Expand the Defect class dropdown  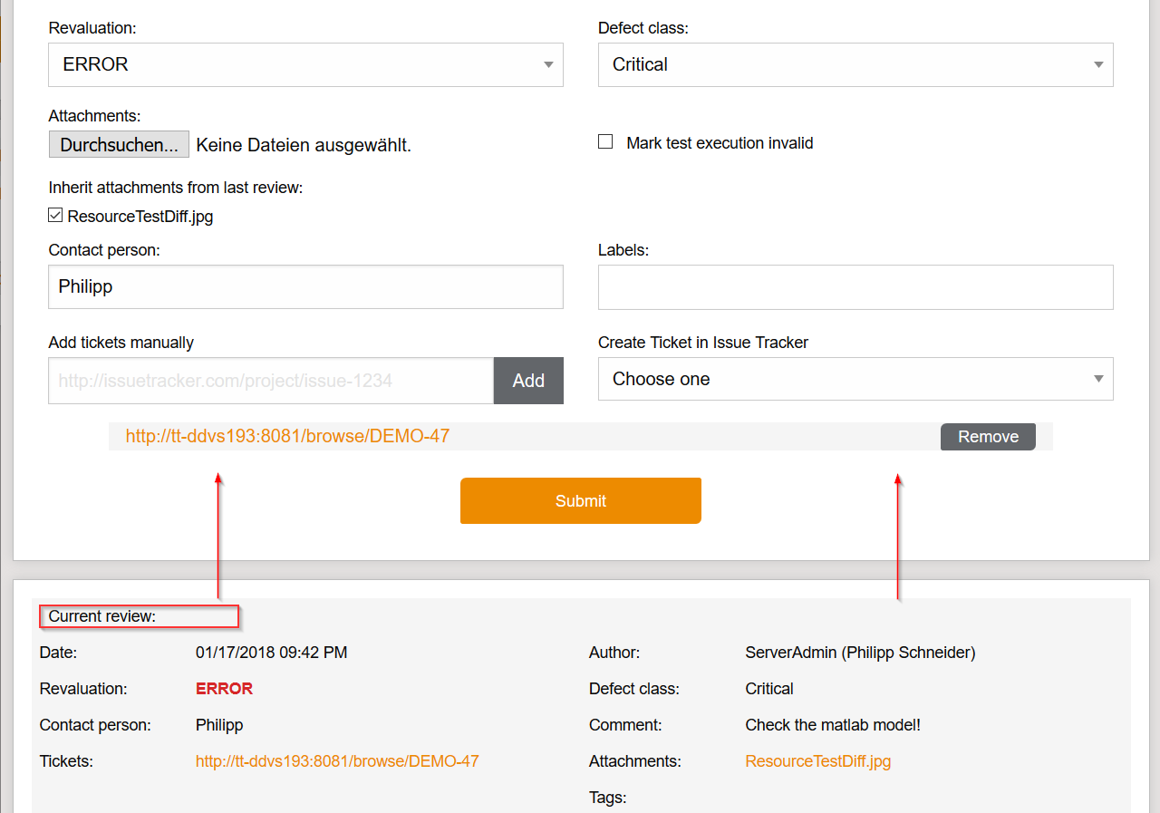point(855,64)
